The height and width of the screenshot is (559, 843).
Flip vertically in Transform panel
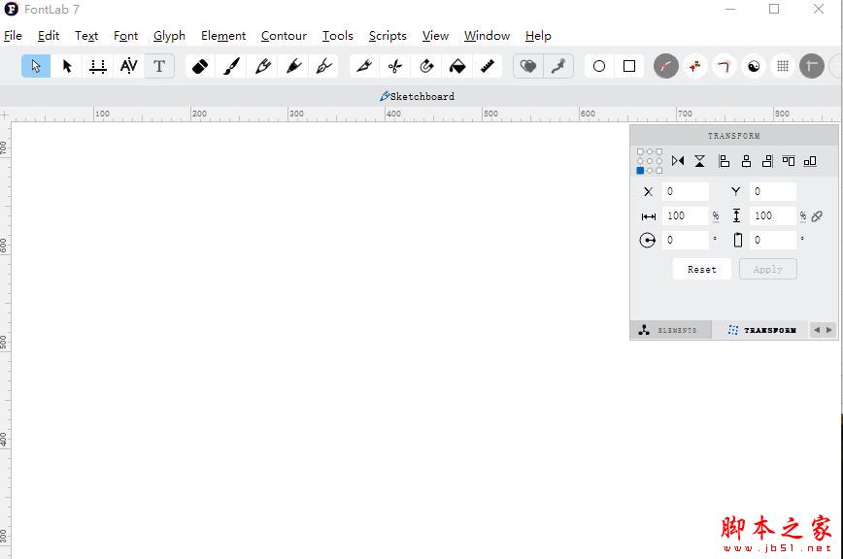tap(699, 160)
